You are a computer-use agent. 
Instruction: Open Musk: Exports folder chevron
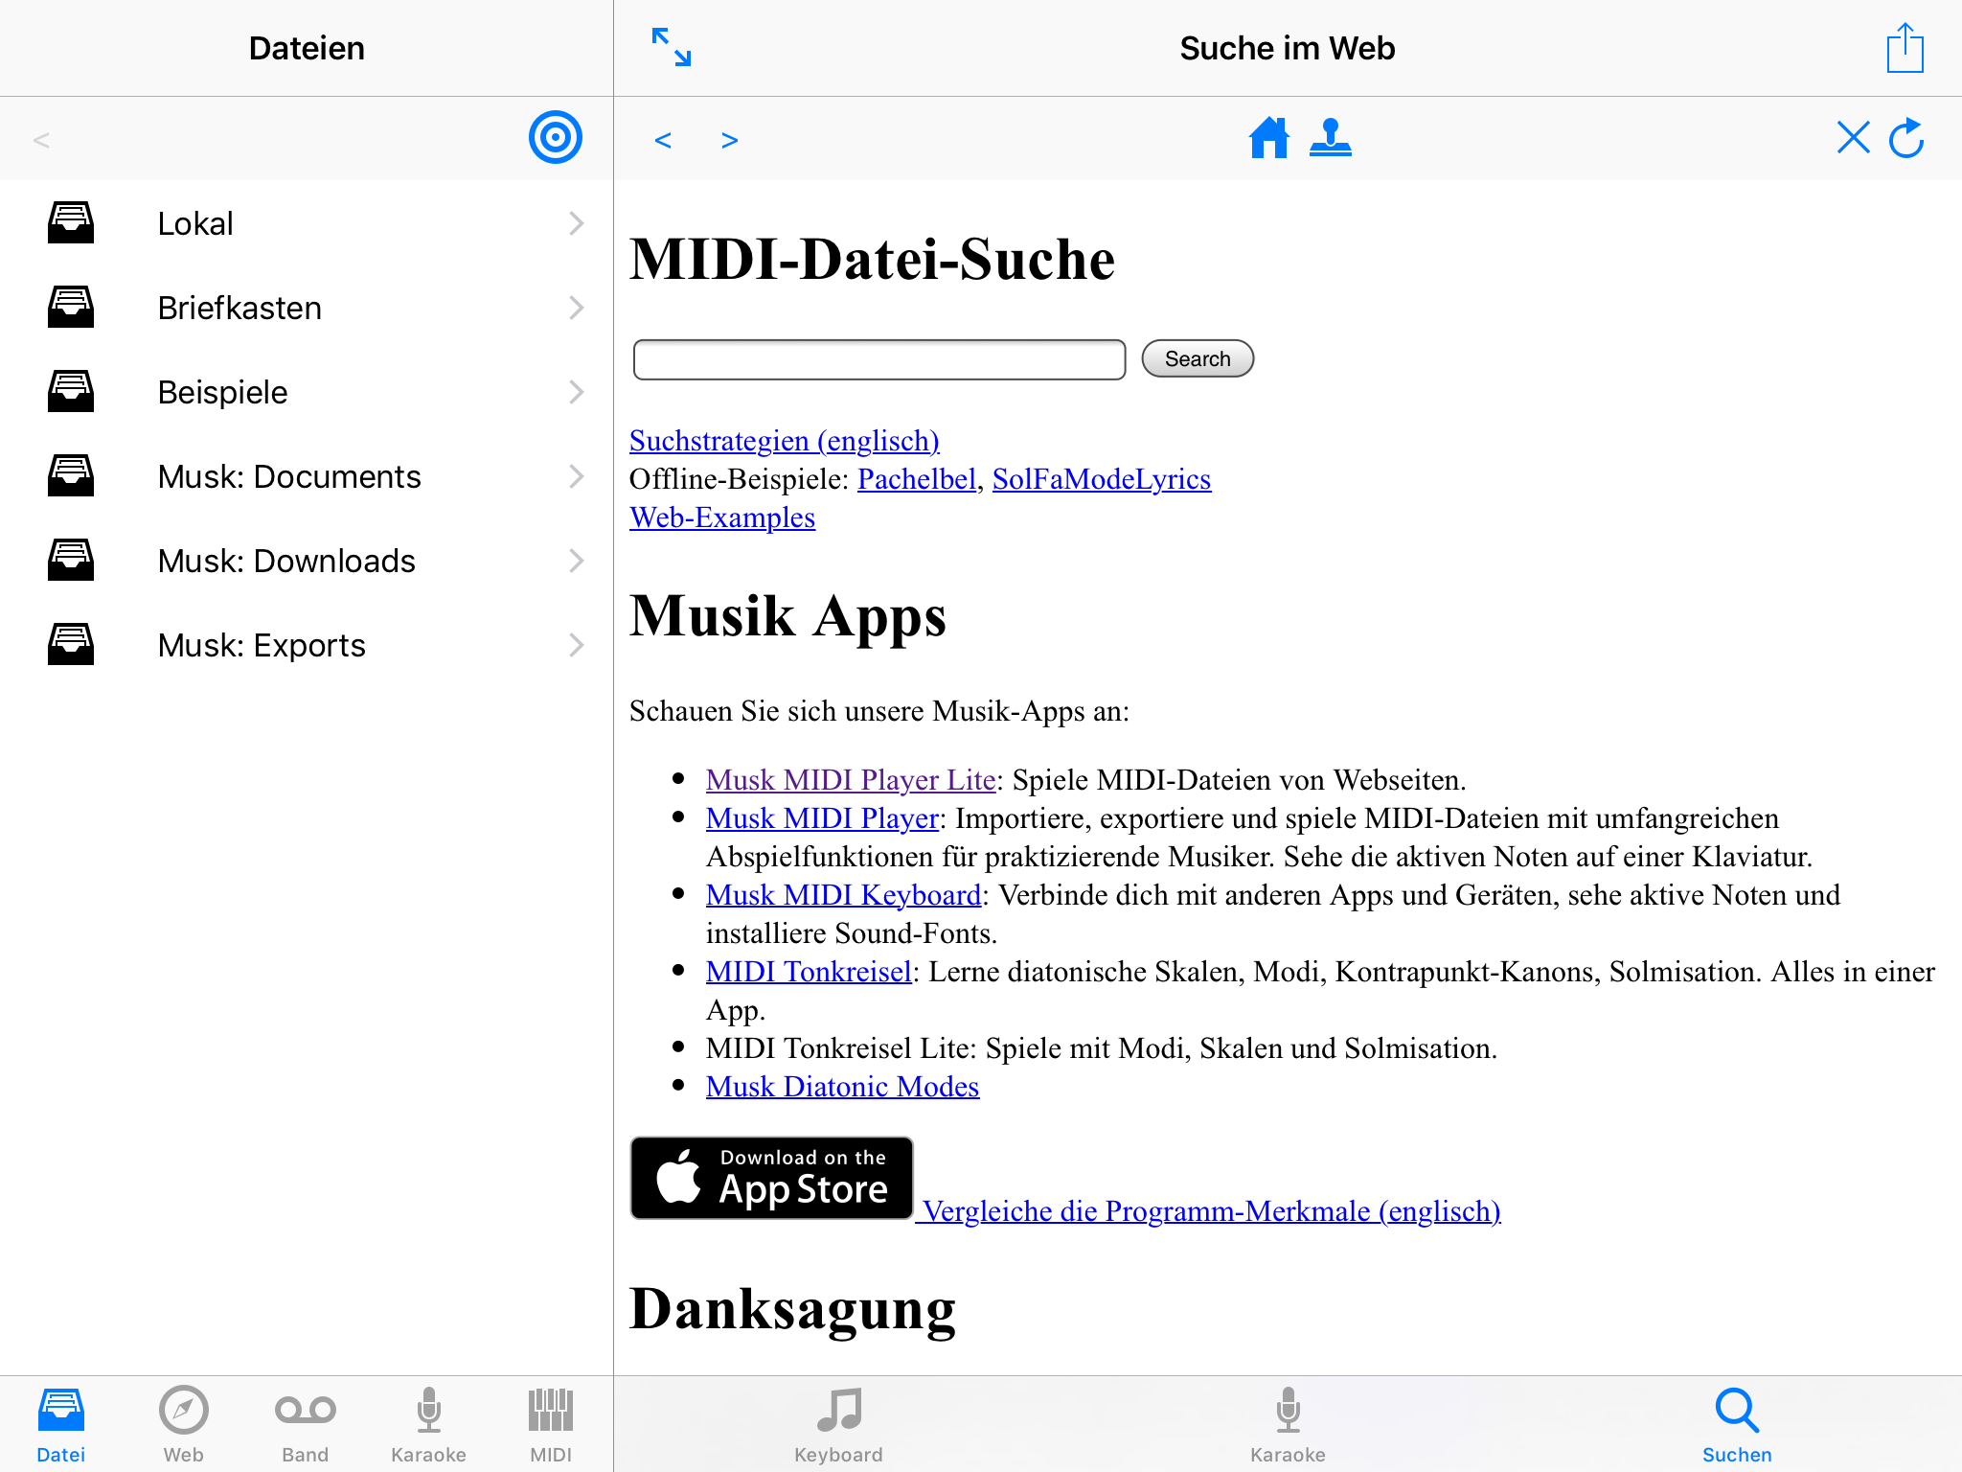(x=576, y=645)
